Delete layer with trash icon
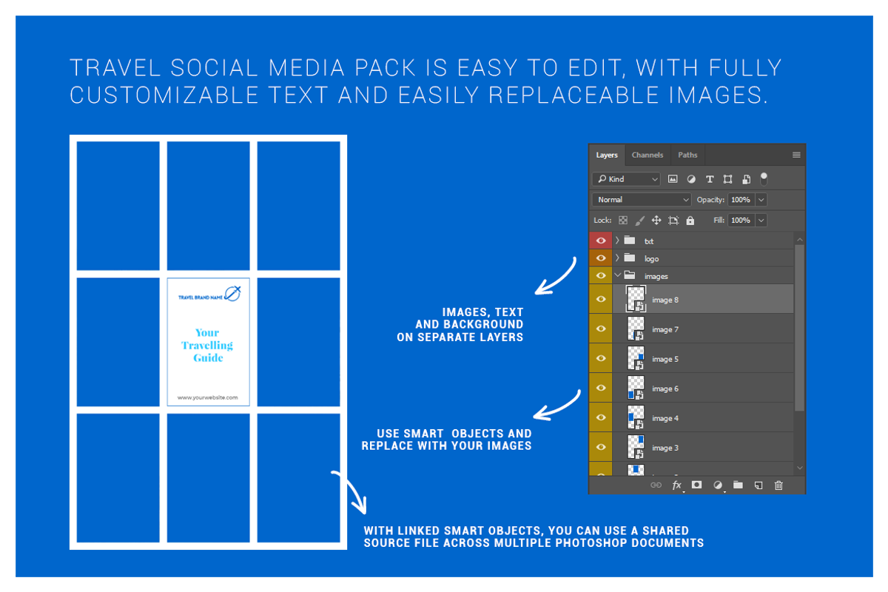Image resolution: width=888 pixels, height=592 pixels. click(778, 485)
